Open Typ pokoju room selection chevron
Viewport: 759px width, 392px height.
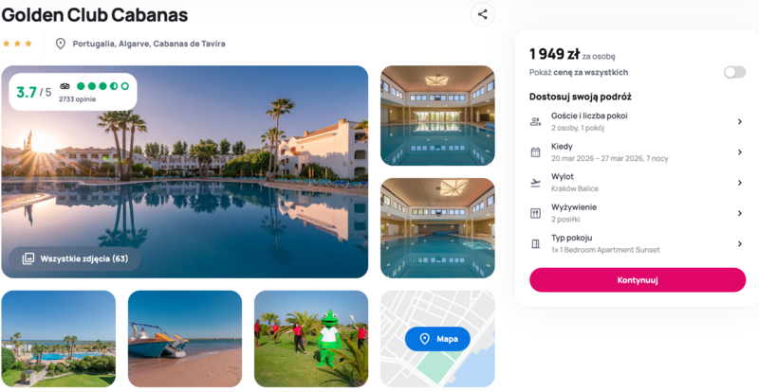pos(740,244)
